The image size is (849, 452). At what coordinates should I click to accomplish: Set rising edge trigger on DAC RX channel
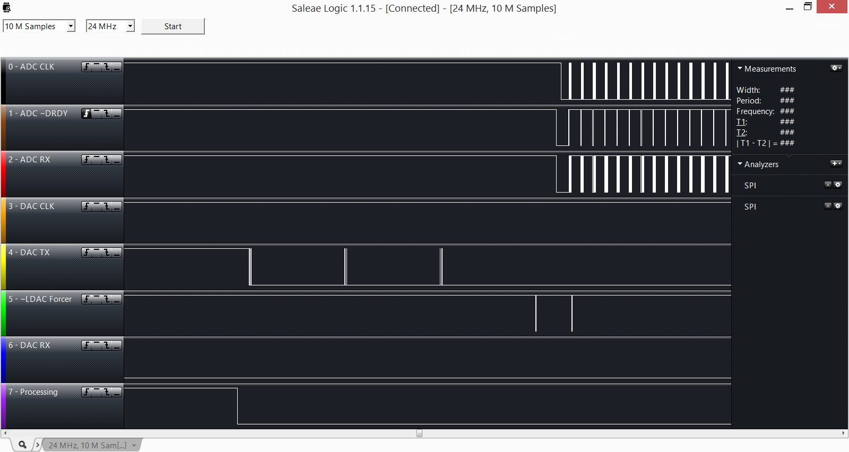[x=86, y=345]
